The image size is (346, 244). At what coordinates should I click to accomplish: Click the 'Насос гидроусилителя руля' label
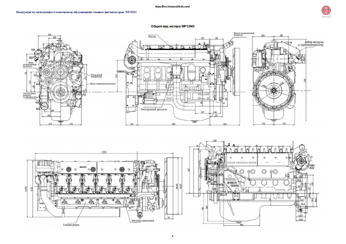point(103,83)
